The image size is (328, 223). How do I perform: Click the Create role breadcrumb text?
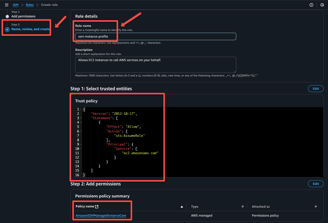(x=49, y=5)
